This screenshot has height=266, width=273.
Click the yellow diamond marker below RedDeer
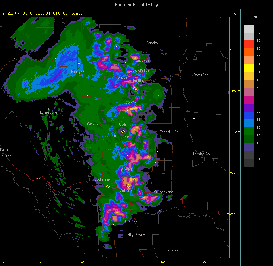click(x=135, y=89)
